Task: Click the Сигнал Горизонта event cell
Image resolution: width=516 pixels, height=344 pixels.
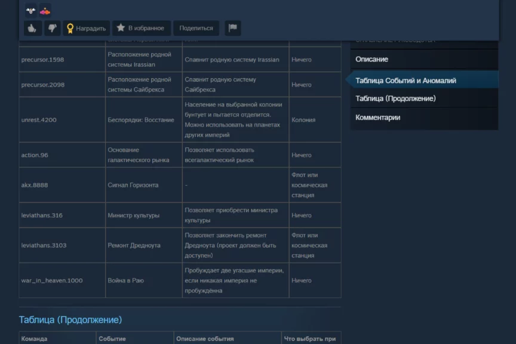Action: click(133, 185)
